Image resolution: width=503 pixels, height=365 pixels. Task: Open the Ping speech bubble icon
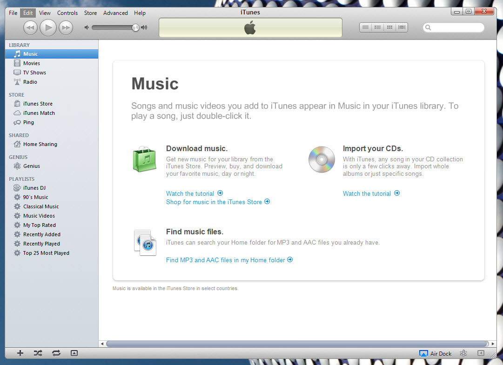tap(17, 122)
